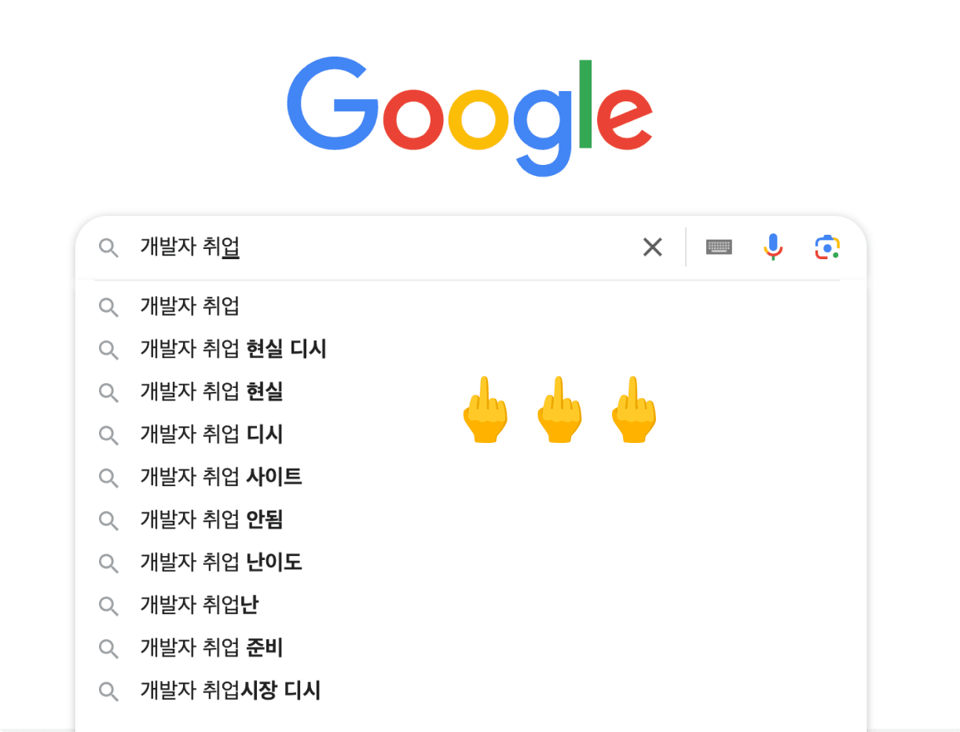This screenshot has height=732, width=960.
Task: Clear the search box with the X icon
Action: tap(652, 247)
